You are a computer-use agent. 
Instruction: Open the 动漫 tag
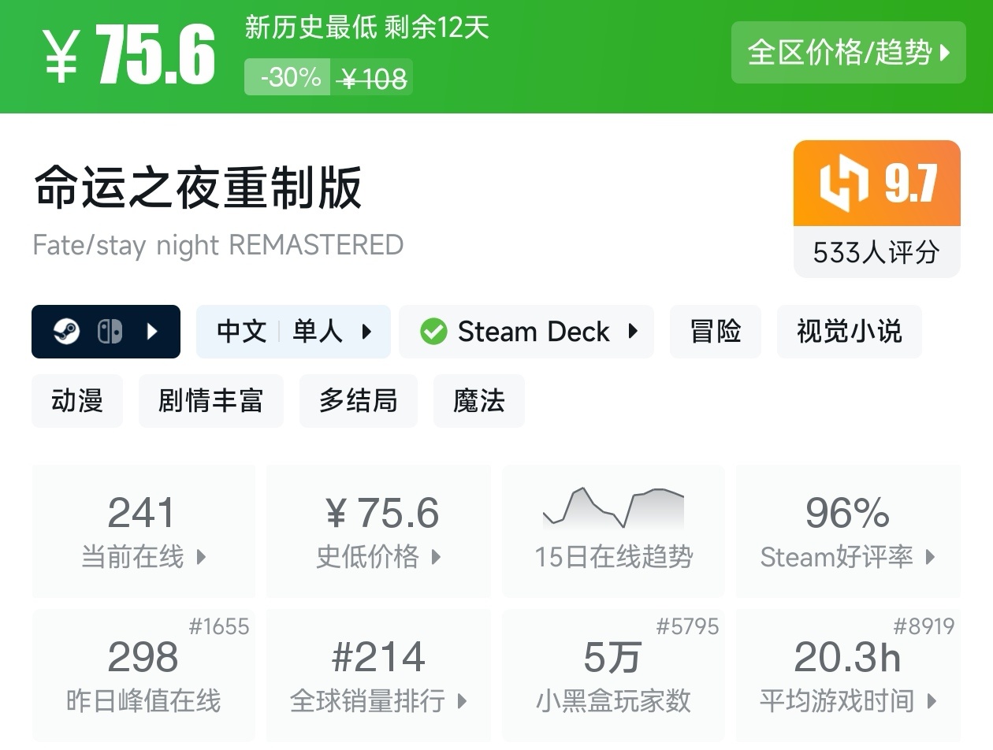click(x=77, y=401)
